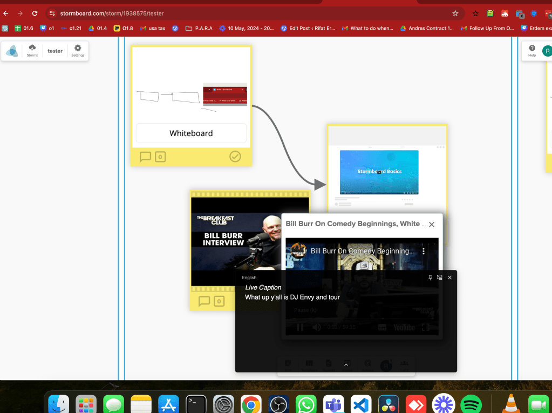
Task: Open the Follow Up From O bookmark
Action: (488, 28)
